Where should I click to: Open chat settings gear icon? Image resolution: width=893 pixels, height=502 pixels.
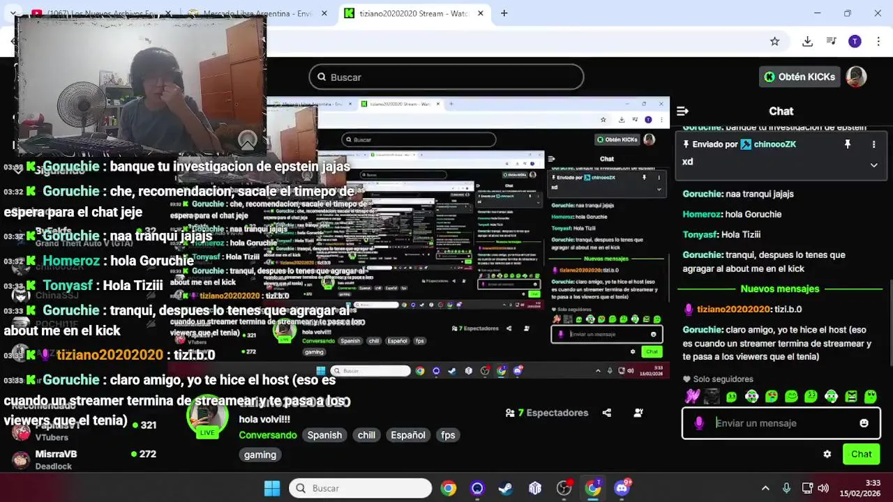pos(827,454)
